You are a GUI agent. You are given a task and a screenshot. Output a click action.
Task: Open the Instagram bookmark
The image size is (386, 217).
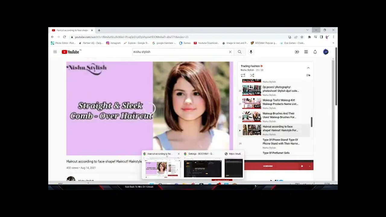[x=113, y=43]
